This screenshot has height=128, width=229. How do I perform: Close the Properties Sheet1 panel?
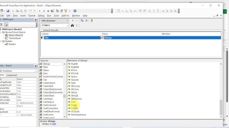click(36, 66)
